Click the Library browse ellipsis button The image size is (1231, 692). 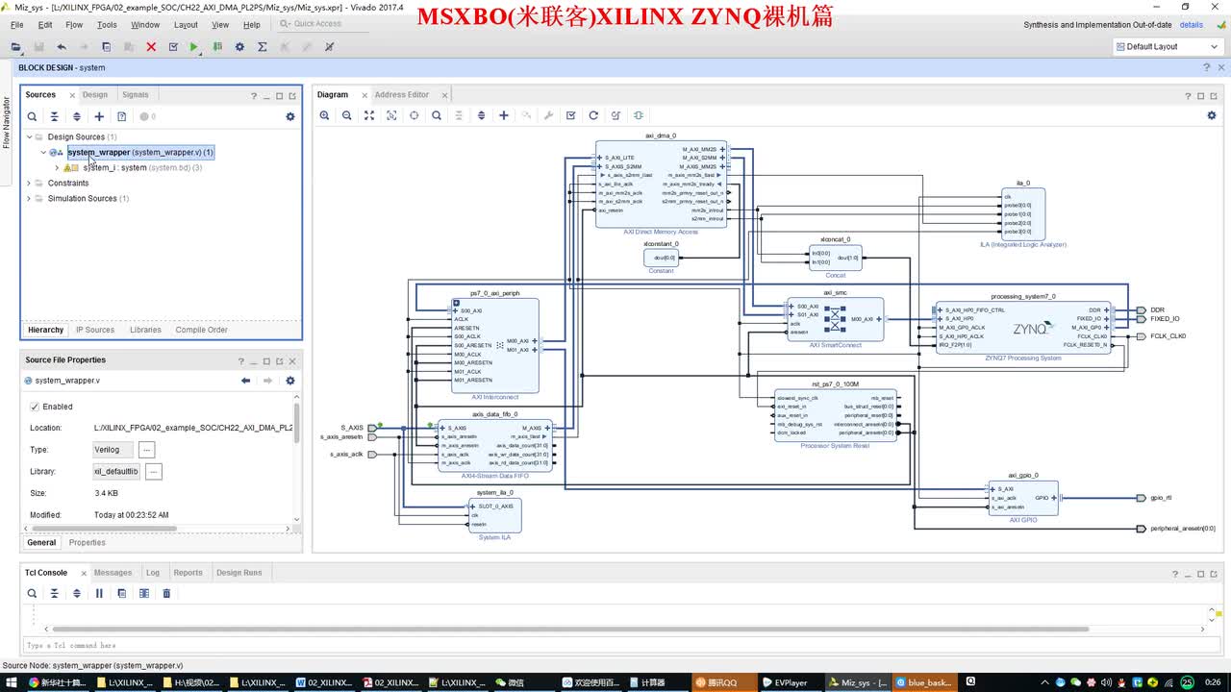click(x=154, y=471)
